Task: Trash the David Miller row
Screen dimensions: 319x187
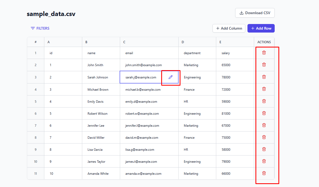Action: (264, 137)
